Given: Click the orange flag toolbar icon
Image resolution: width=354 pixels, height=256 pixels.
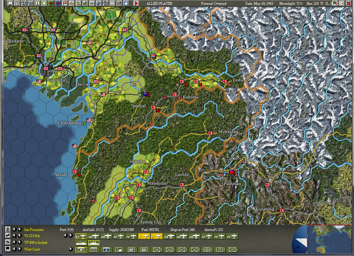Looking at the screenshot, I should point(65,3).
